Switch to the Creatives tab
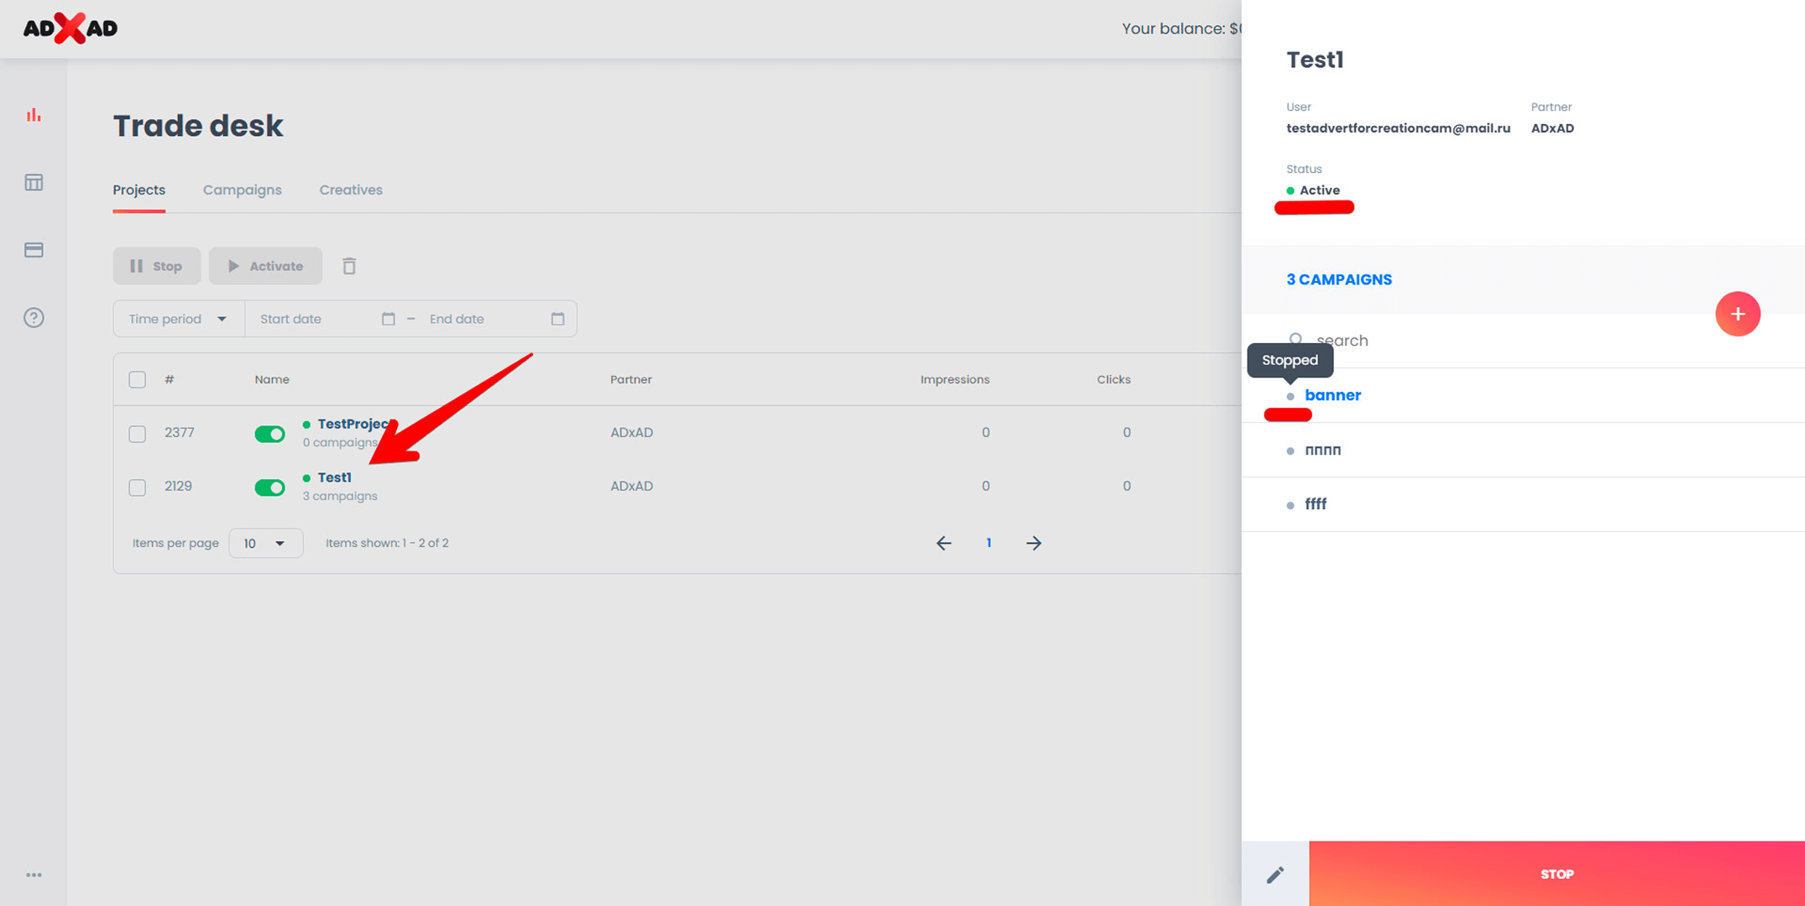This screenshot has height=906, width=1805. coord(350,190)
